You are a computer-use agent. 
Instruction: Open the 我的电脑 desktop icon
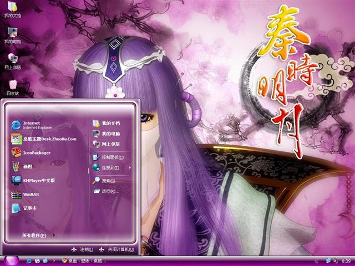click(13, 35)
